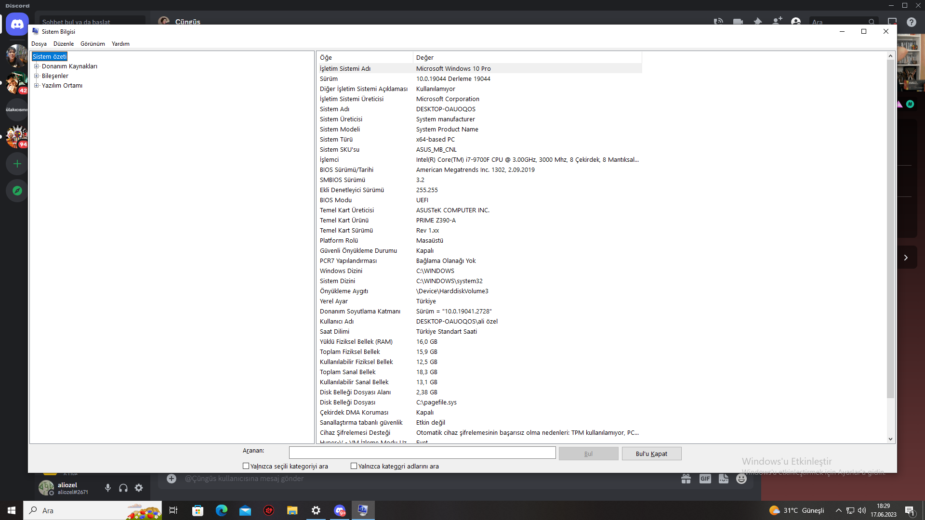Screen dimensions: 925x520
Task: Expand the Yazılım Ortamı tree node
Action: pyautogui.click(x=36, y=86)
